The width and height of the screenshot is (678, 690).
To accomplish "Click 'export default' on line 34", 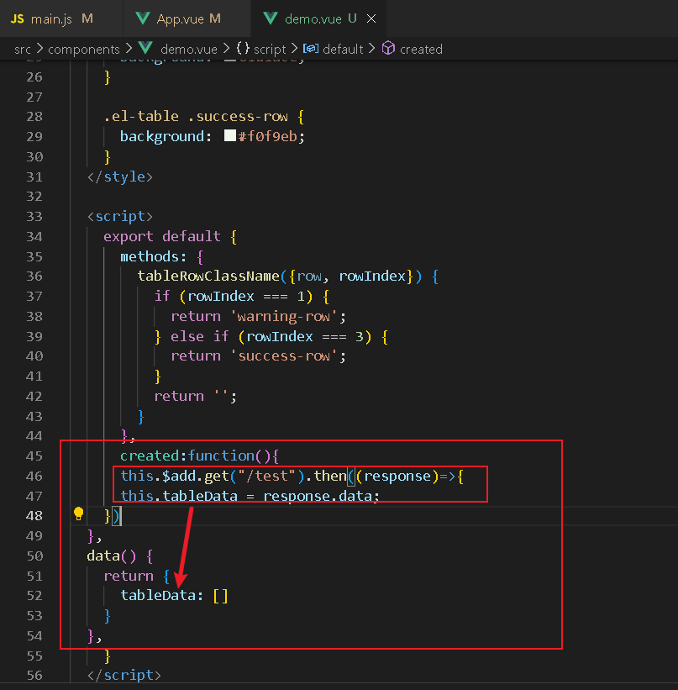I will [x=162, y=236].
